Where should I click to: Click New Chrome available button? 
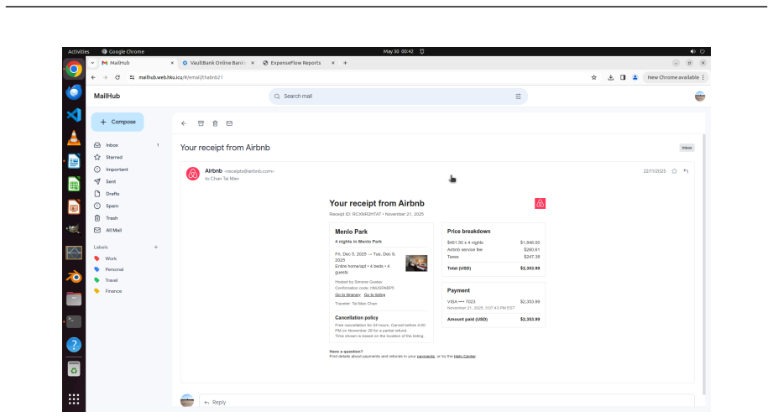(x=676, y=77)
